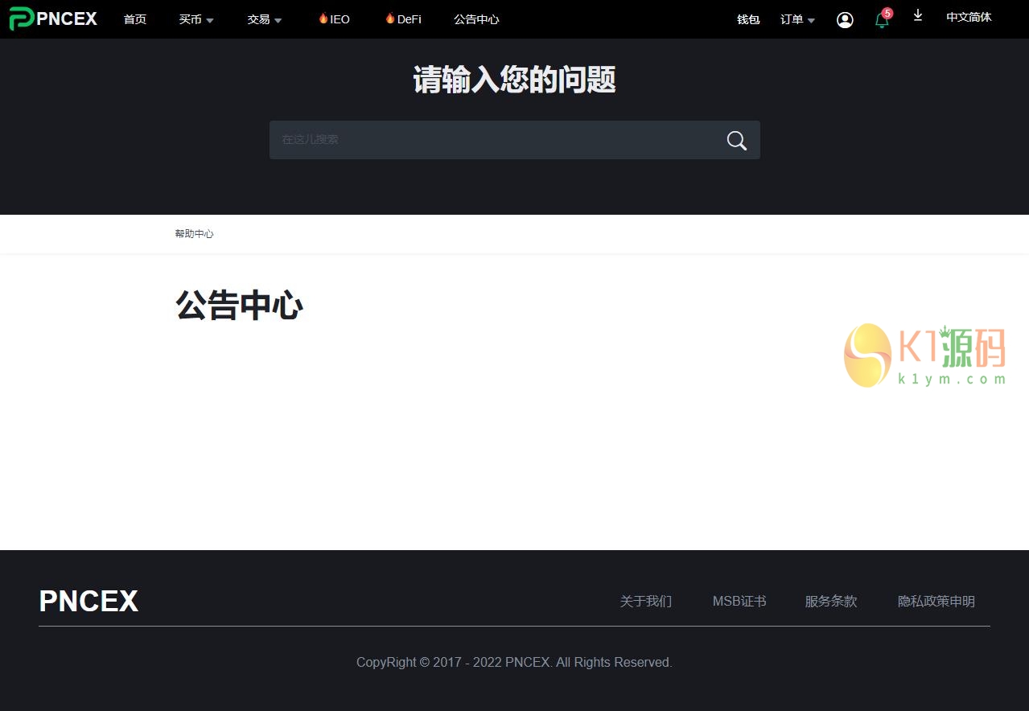The height and width of the screenshot is (711, 1029).
Task: Click the CopyRight 2017 - 2022 PNCEX text
Action: click(x=514, y=663)
